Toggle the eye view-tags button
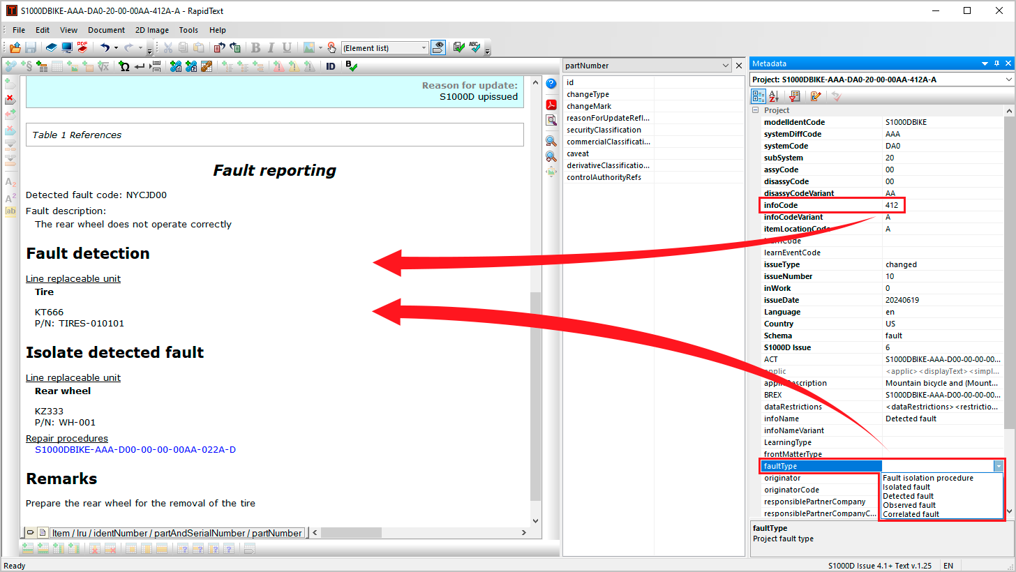This screenshot has height=572, width=1016. click(x=438, y=47)
